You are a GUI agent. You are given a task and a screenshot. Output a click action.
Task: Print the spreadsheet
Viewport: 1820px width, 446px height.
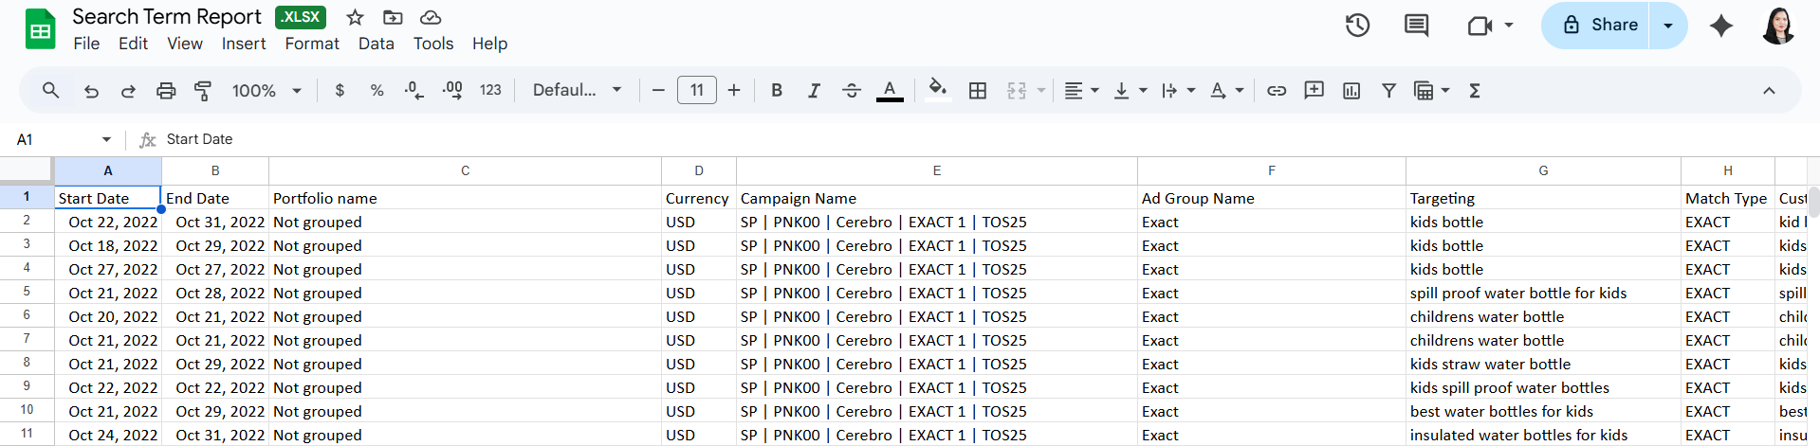166,91
